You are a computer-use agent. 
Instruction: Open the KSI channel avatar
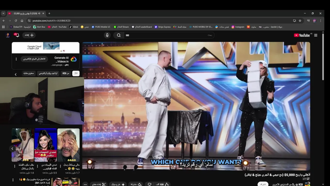click(x=307, y=184)
